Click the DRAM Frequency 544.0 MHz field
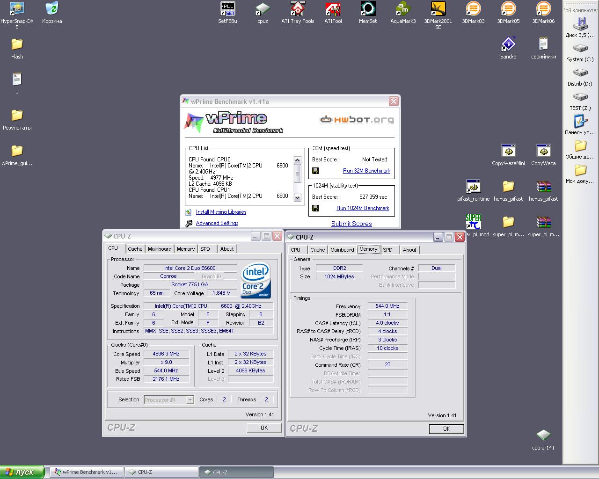Viewport: 599px width, 479px height. tap(387, 306)
